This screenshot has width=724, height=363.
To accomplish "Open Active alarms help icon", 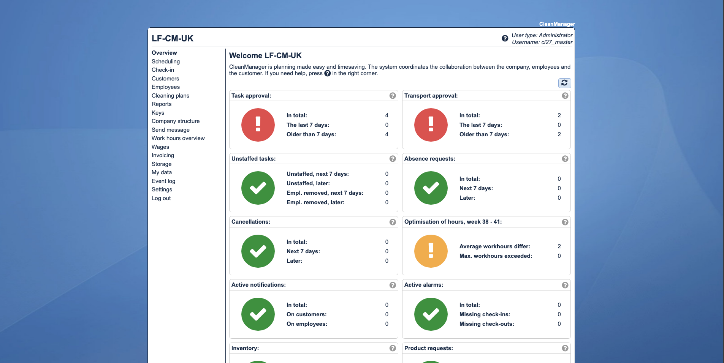I will (x=565, y=285).
